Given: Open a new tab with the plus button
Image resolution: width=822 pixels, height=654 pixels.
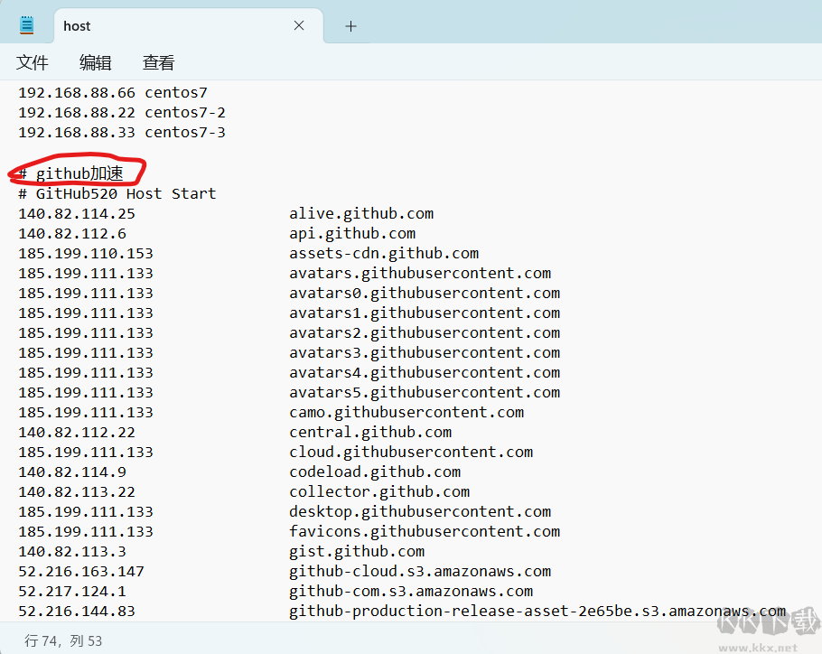Looking at the screenshot, I should coord(350,25).
